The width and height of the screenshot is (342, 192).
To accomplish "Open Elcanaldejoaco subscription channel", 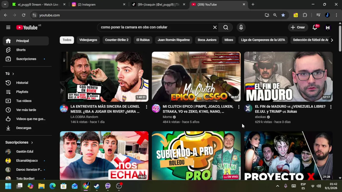I will click(26, 161).
